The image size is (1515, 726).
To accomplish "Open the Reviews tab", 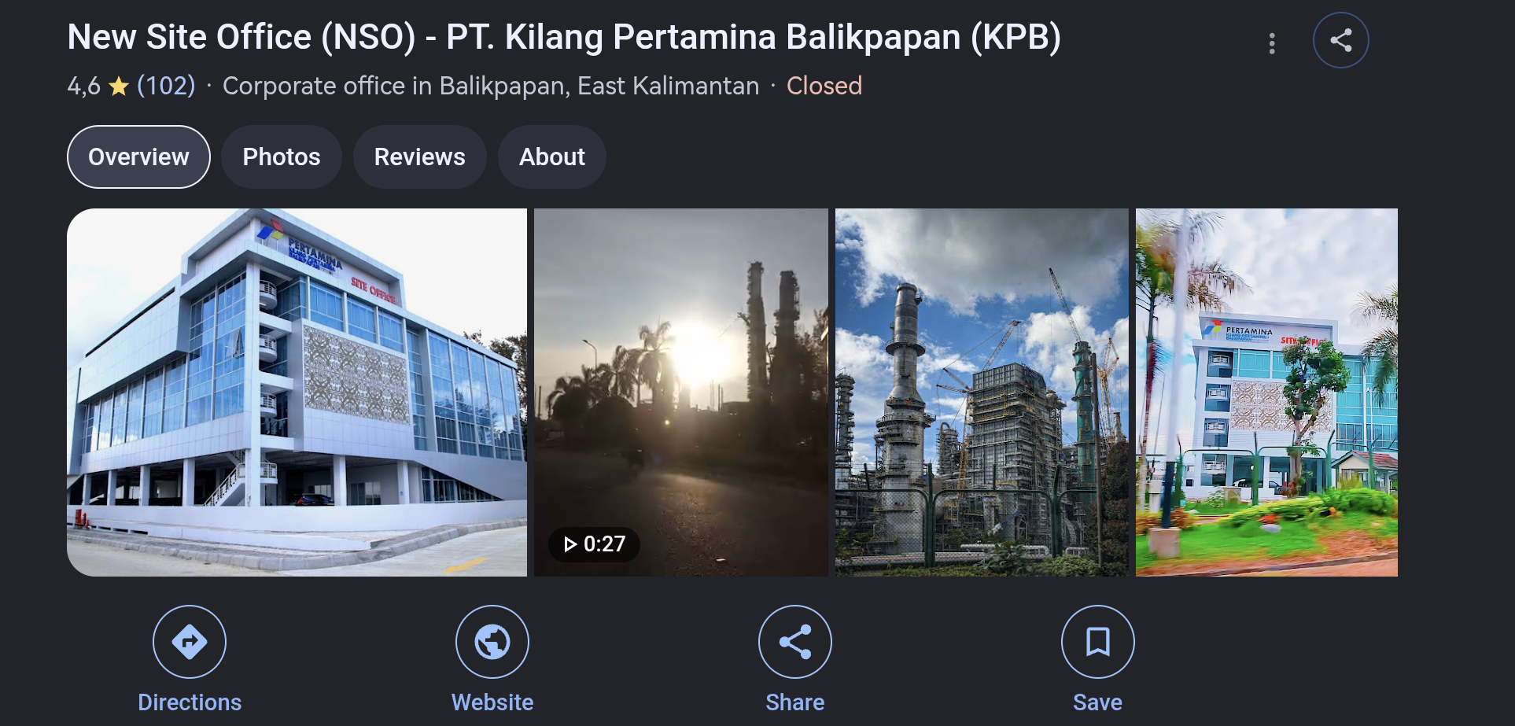I will [420, 157].
